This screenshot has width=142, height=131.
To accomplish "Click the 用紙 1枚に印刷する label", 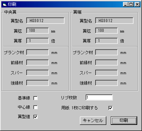I will coord(79,108).
